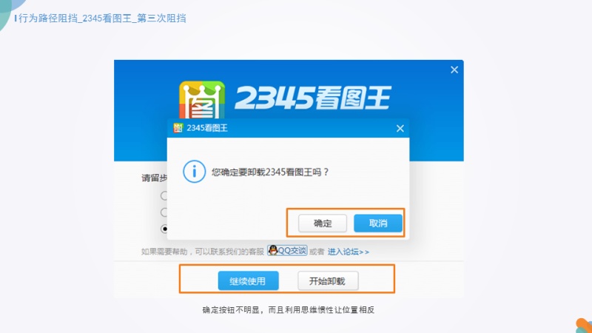Click the message 您确定要卸载2345看图王吗？
The width and height of the screenshot is (592, 333).
coord(270,172)
